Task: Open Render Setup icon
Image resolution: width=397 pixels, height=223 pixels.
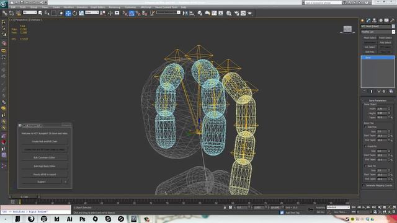Action: point(236,13)
